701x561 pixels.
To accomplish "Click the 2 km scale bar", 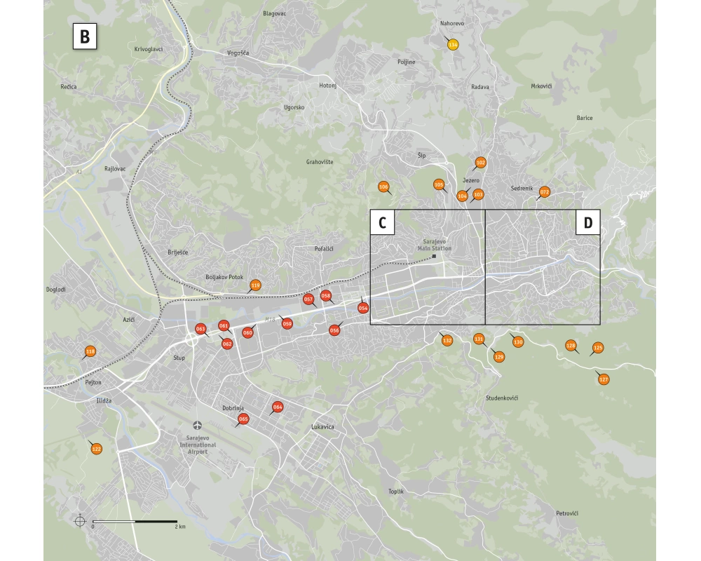I will point(135,522).
